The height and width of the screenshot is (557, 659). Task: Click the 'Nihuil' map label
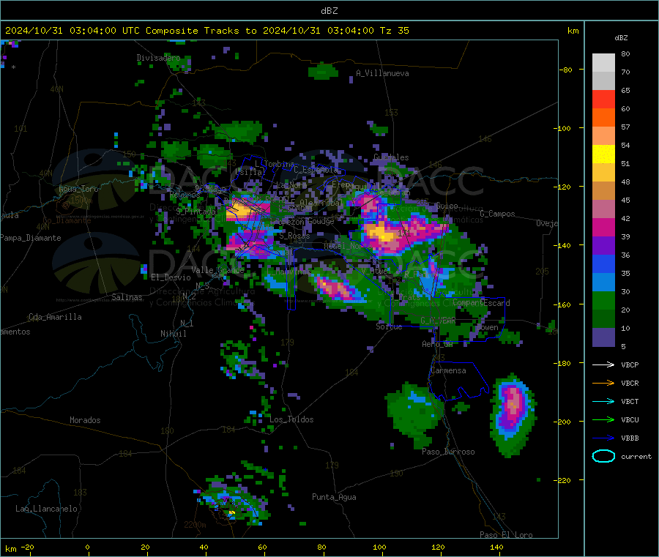pyautogui.click(x=173, y=334)
